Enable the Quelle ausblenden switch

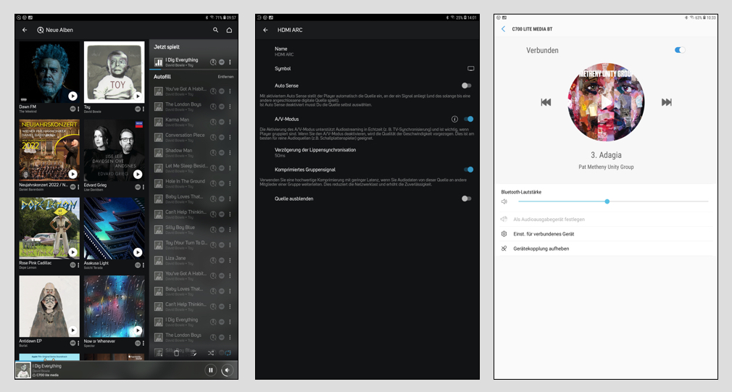(466, 199)
